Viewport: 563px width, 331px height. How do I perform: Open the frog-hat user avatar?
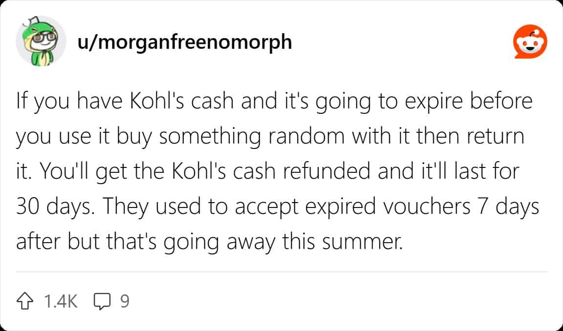click(41, 42)
